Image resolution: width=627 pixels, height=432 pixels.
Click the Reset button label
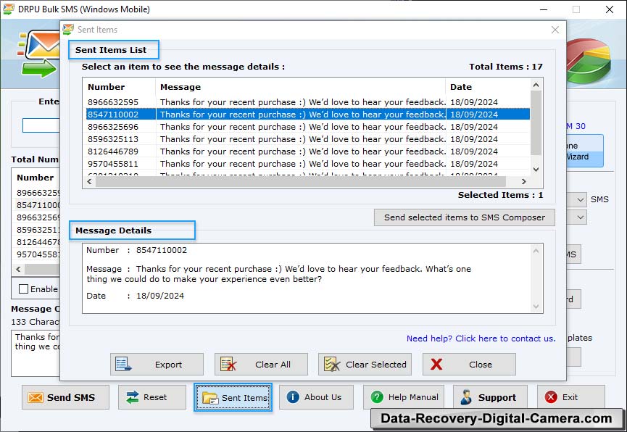(x=155, y=397)
